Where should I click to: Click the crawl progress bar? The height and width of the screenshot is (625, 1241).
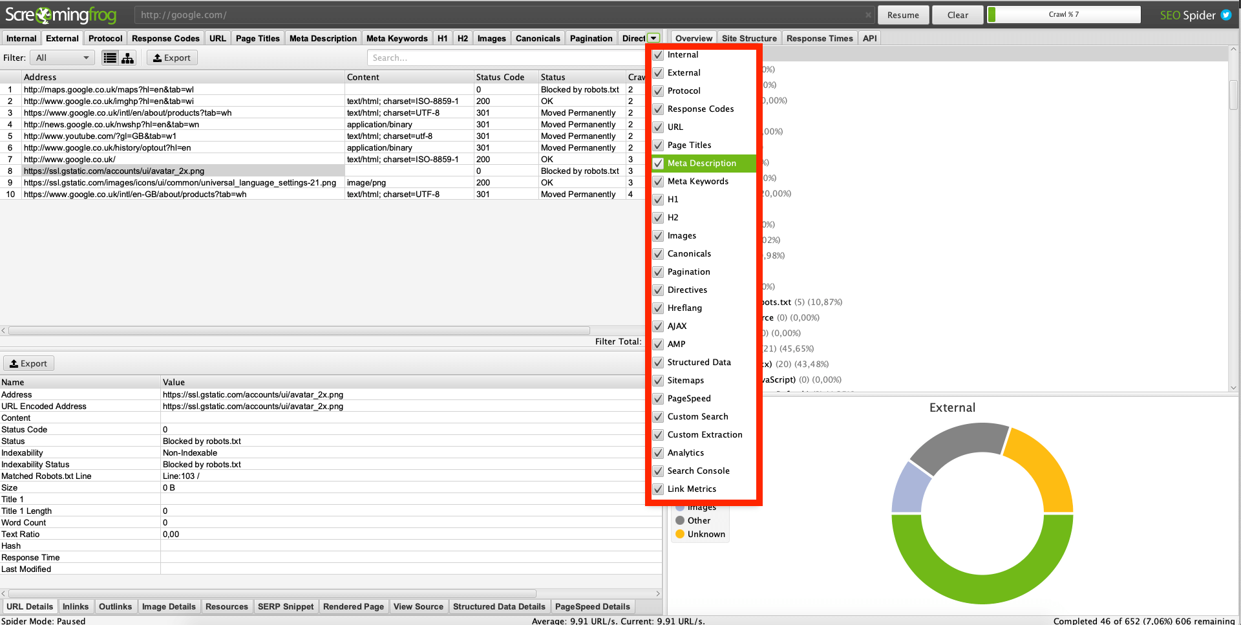1064,14
